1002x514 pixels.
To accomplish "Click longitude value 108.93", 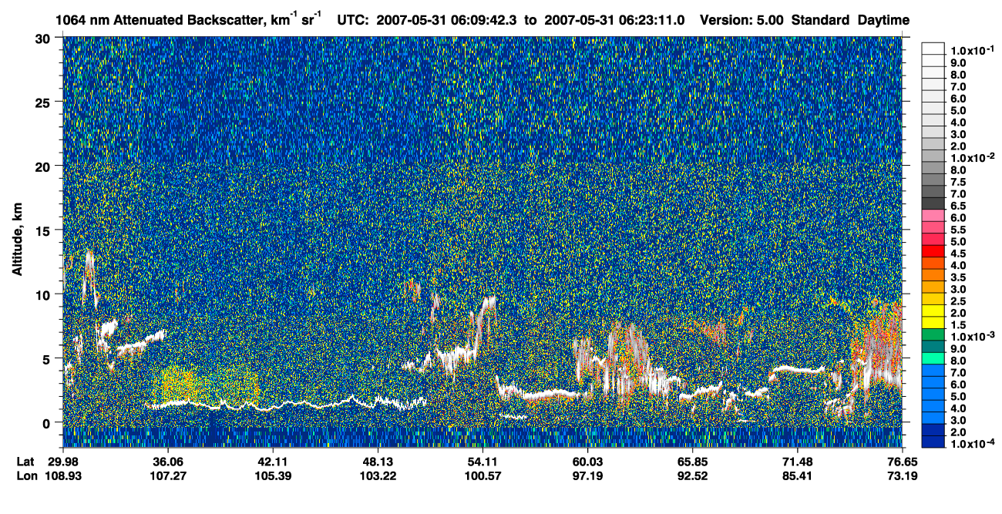I will [63, 475].
